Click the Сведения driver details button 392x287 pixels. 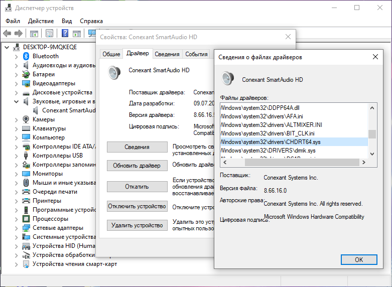coord(137,147)
